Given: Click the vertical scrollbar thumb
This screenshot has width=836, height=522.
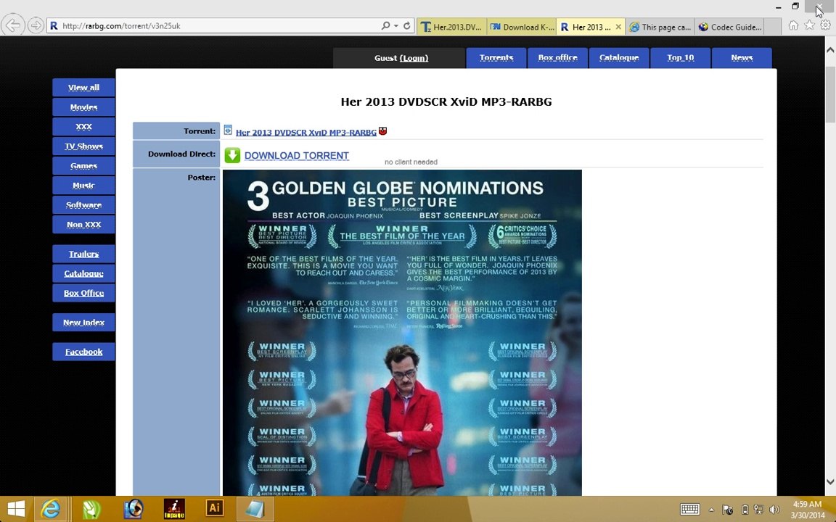Looking at the screenshot, I should click(830, 95).
